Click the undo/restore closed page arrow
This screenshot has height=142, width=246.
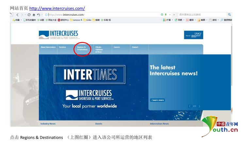tap(39, 15)
